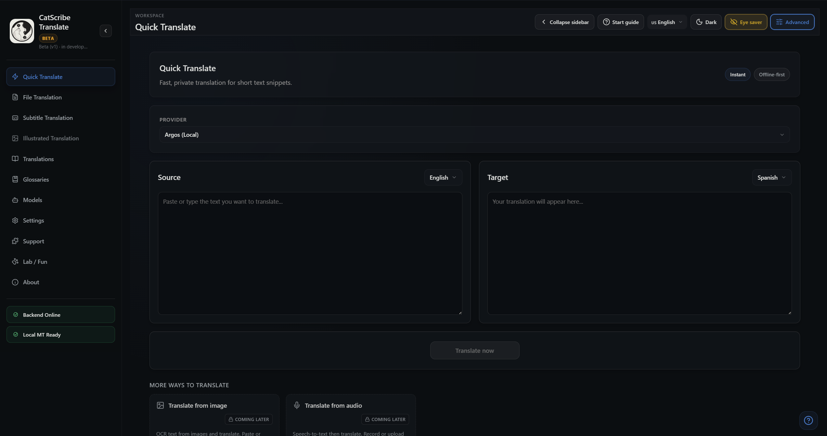Screen dimensions: 827x436
Task: Toggle the Eye saver mode
Action: point(746,22)
